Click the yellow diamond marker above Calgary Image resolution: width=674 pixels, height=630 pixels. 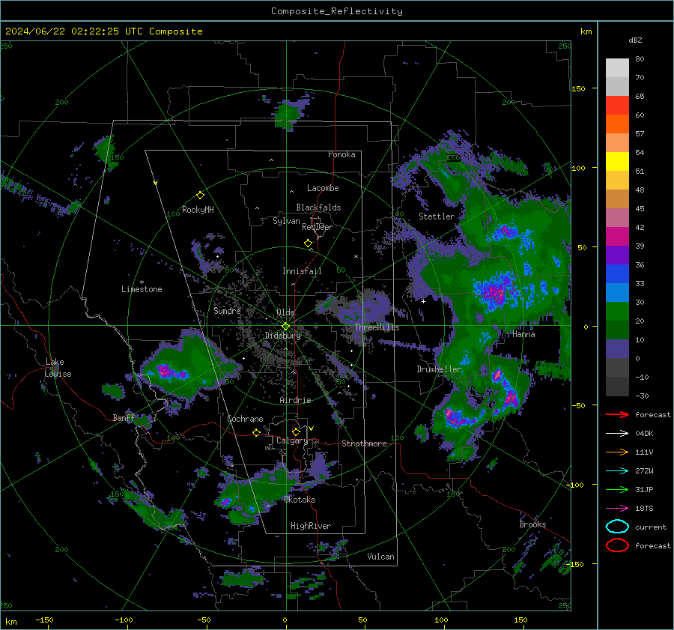click(x=296, y=431)
